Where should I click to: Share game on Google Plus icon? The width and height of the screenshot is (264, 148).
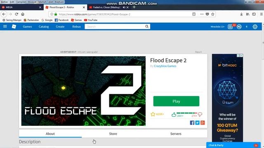[x=203, y=123]
